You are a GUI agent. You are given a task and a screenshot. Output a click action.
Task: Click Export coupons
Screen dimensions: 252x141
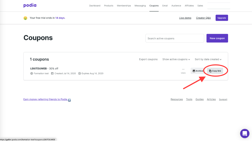coord(148,59)
